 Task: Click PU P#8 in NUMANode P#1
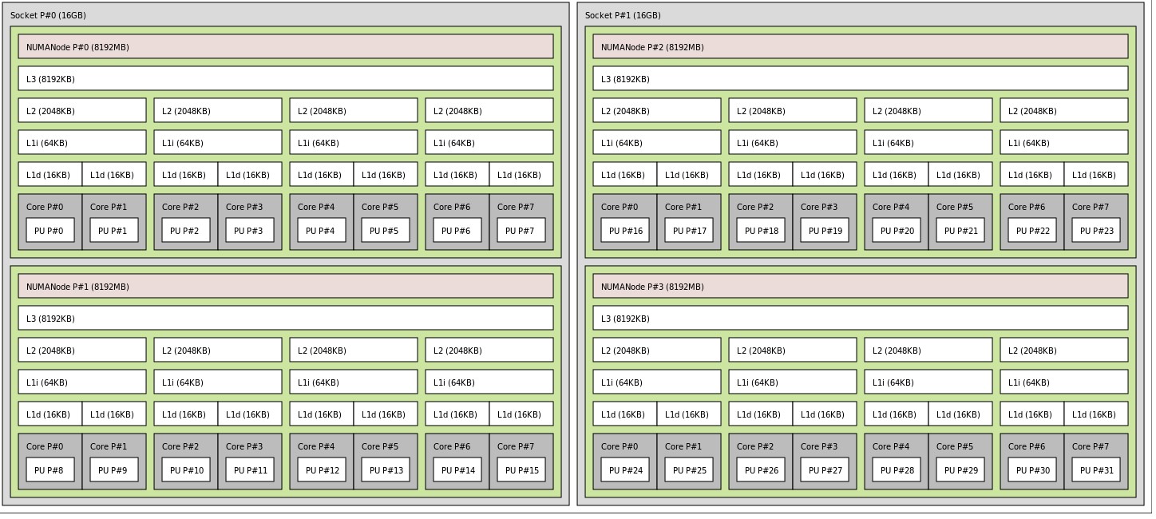[x=49, y=469]
